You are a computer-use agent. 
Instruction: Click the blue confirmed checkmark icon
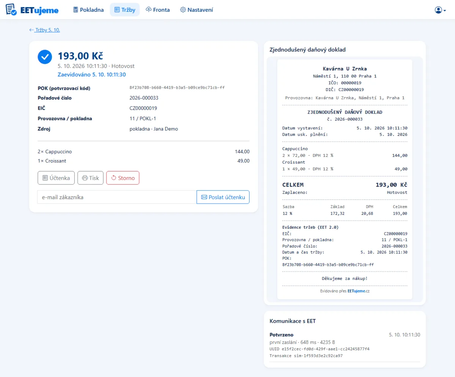45,57
